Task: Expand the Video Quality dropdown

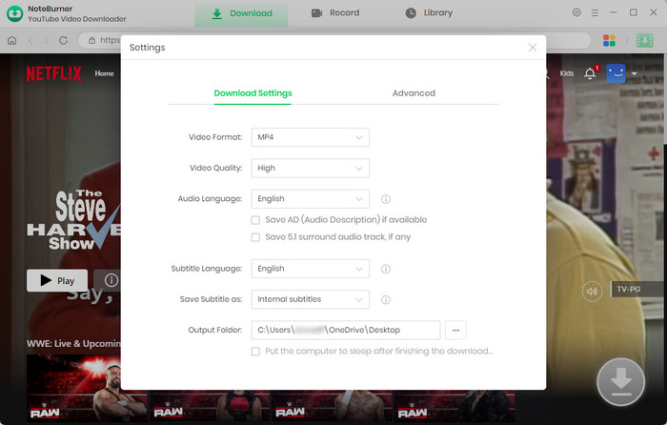Action: [x=310, y=168]
